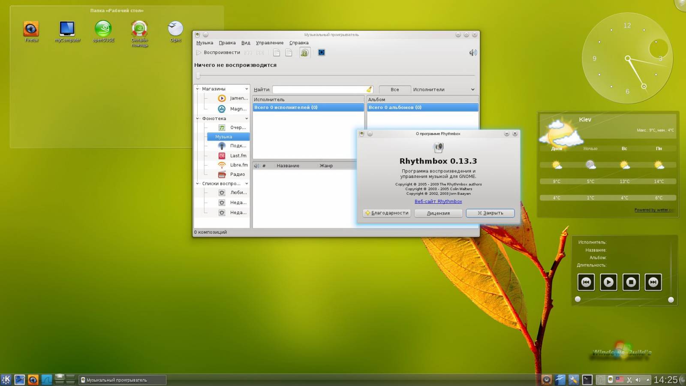Click play in desktop player widget
This screenshot has height=386, width=686.
608,282
